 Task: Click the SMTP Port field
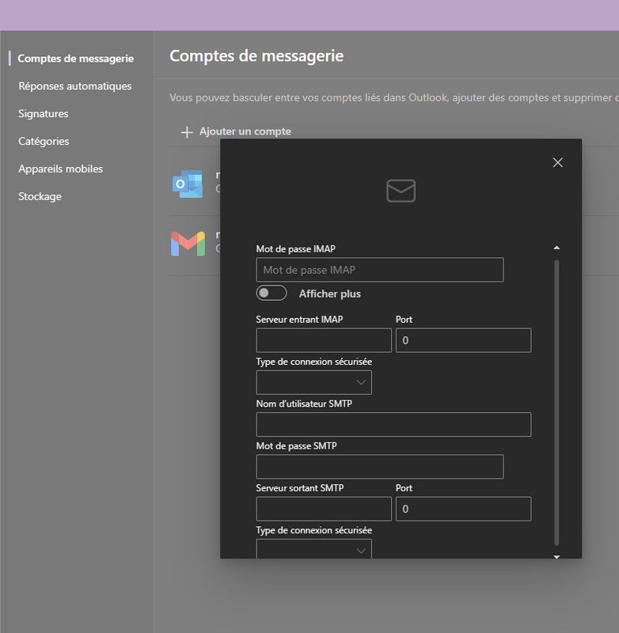463,509
